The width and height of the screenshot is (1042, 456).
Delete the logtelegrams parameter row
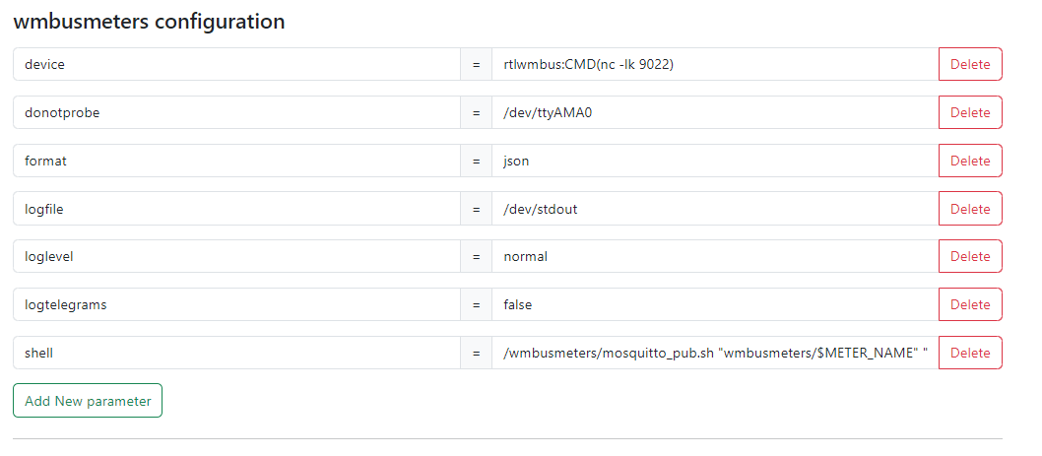point(970,304)
